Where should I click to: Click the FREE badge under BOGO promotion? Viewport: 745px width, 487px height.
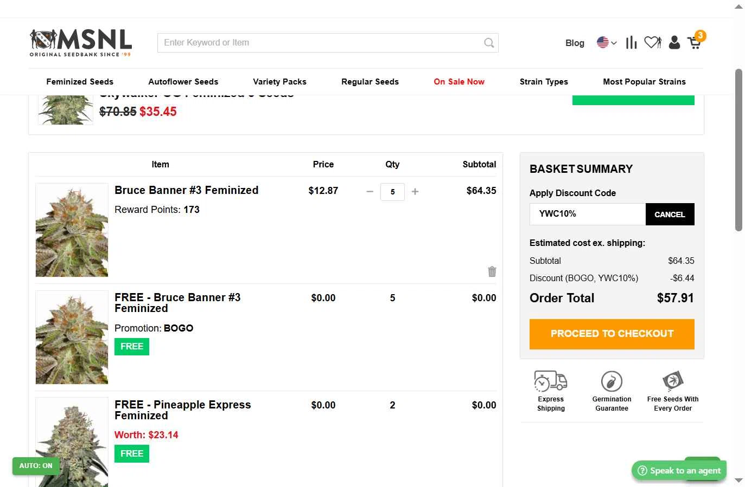[x=132, y=347]
